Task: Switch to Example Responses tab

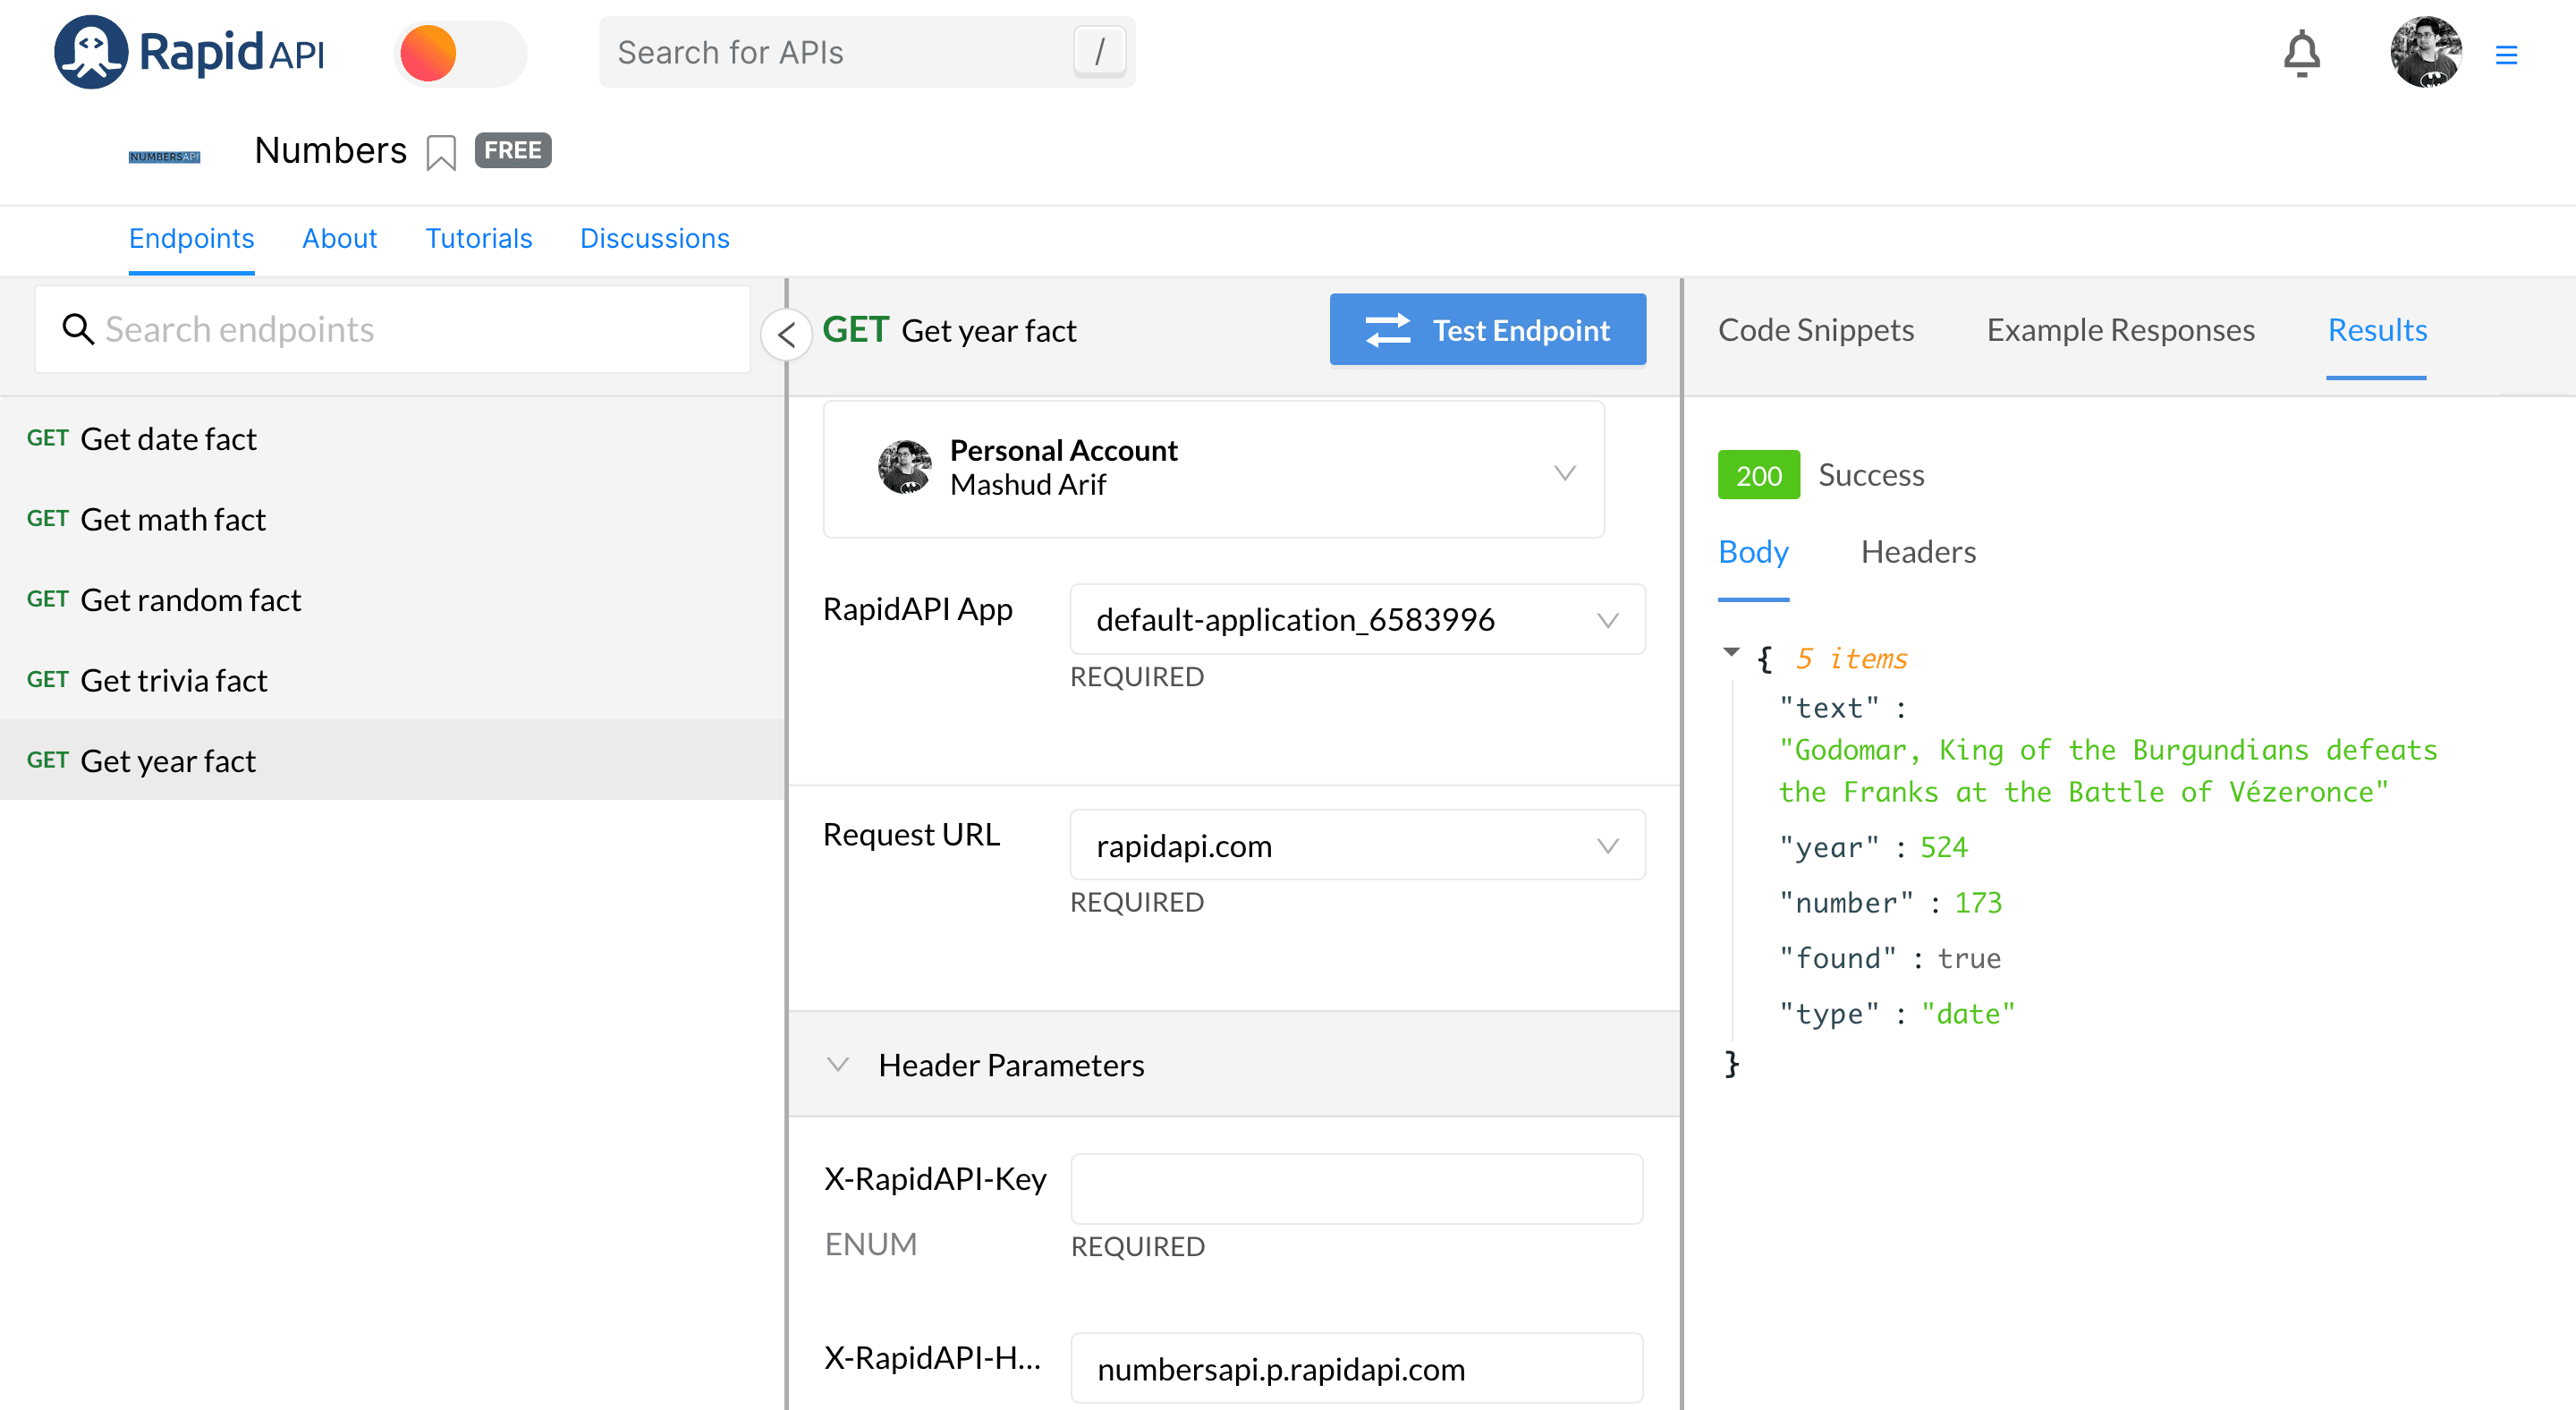Action: point(2120,329)
